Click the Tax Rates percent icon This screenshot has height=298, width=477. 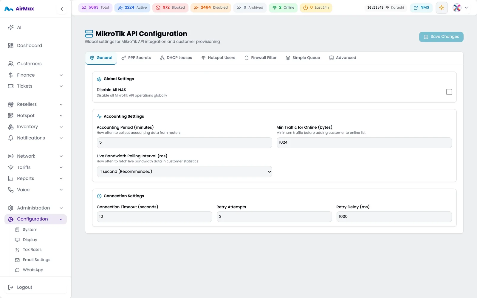17,250
